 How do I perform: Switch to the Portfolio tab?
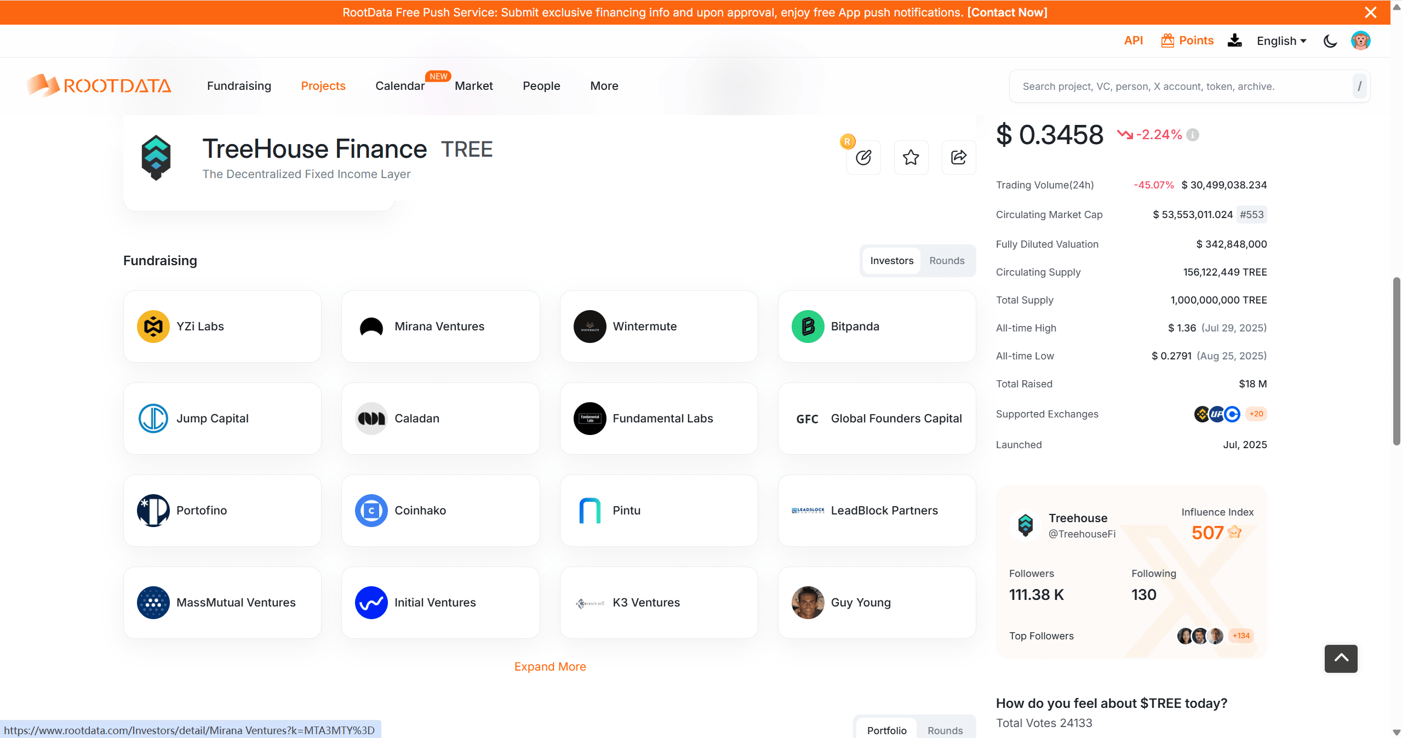(x=886, y=730)
